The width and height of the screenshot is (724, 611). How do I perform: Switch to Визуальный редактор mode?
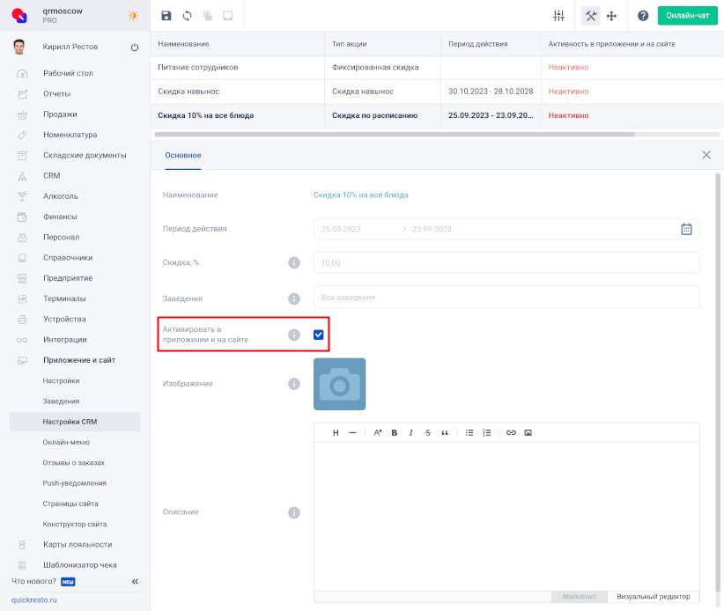pyautogui.click(x=653, y=596)
